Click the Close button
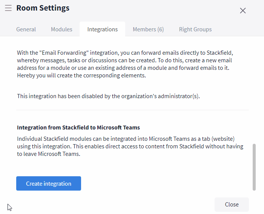 click(232, 205)
